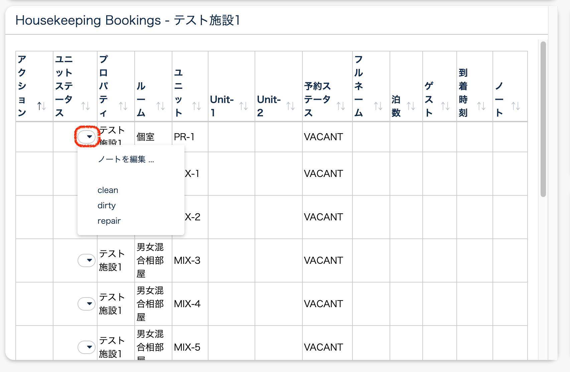Click the vertical scrollbar thumb
Image resolution: width=570 pixels, height=372 pixels.
543,119
